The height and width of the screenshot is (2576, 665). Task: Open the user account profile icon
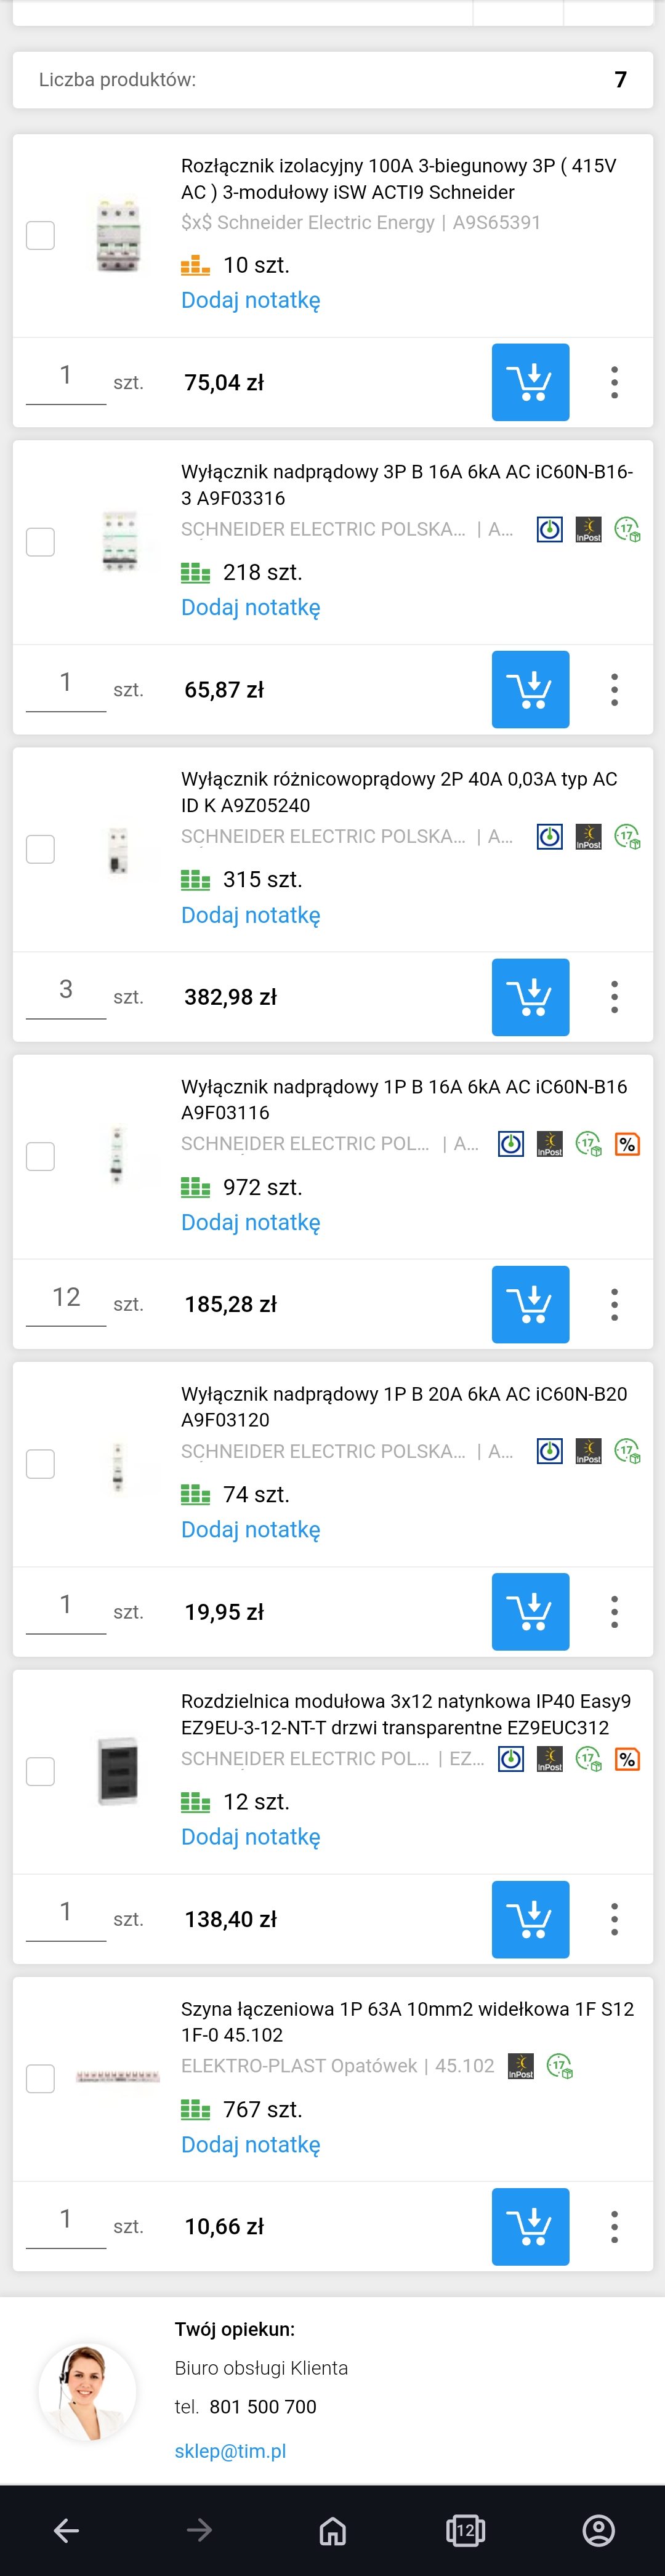click(x=598, y=2530)
